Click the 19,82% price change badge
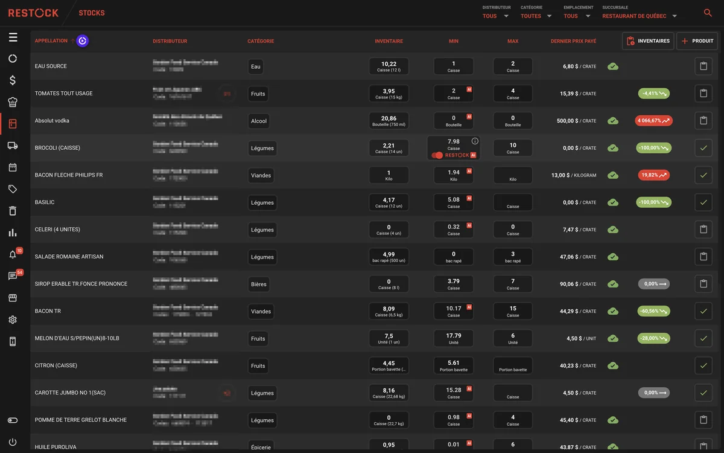 click(654, 175)
